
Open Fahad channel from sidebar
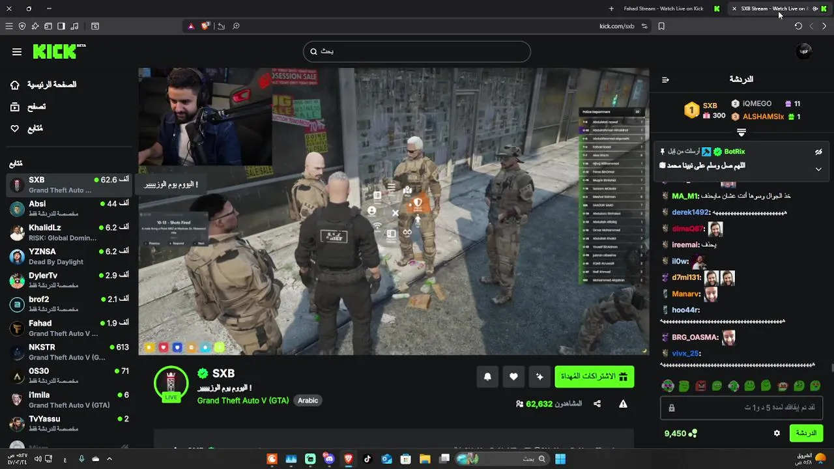pos(69,328)
